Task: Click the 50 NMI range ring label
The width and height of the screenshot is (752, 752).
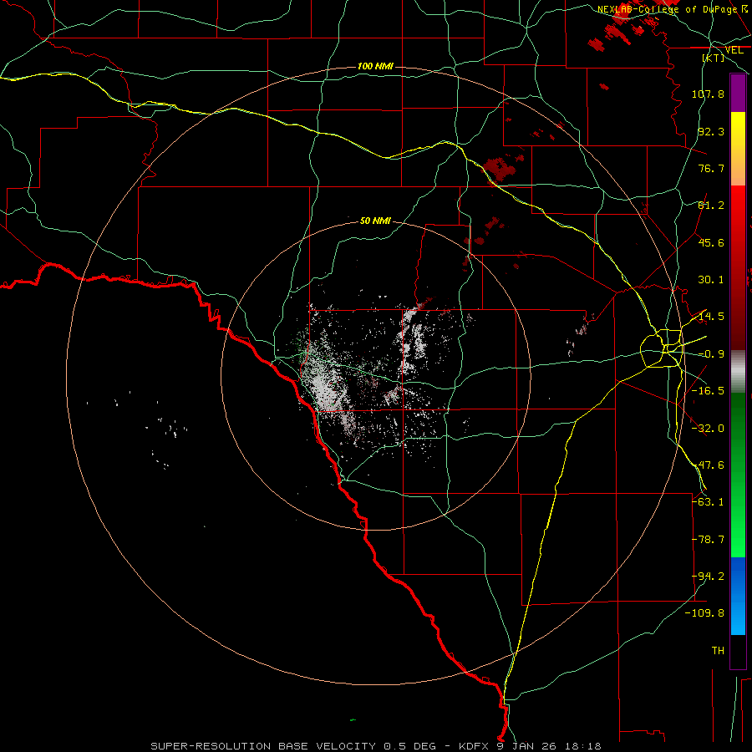Action: tap(375, 221)
